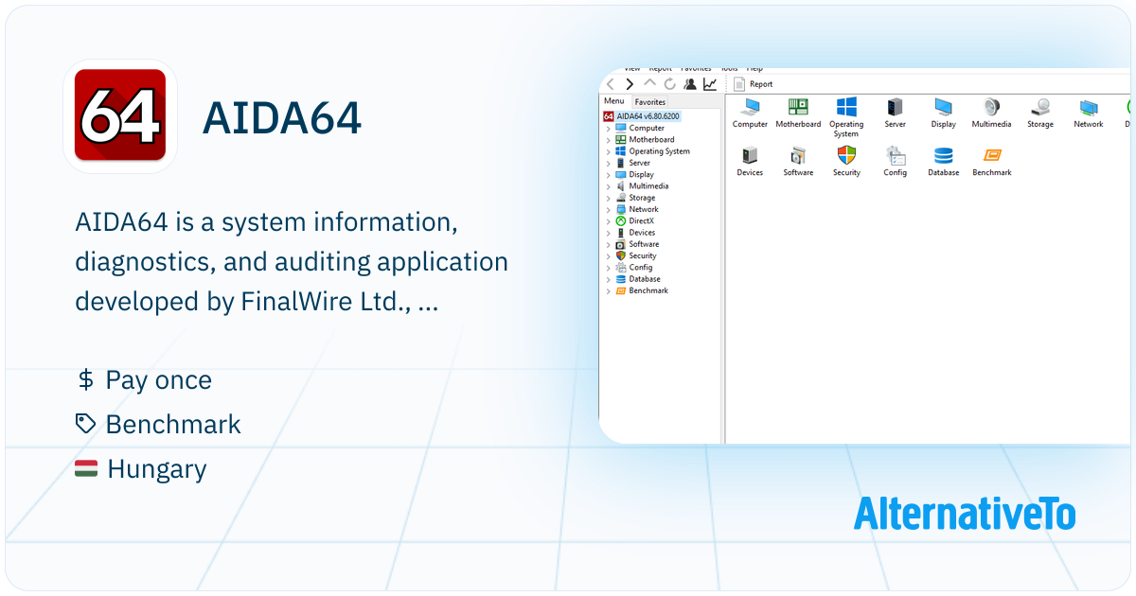
Task: Select the Security row label in tree
Action: tap(643, 255)
